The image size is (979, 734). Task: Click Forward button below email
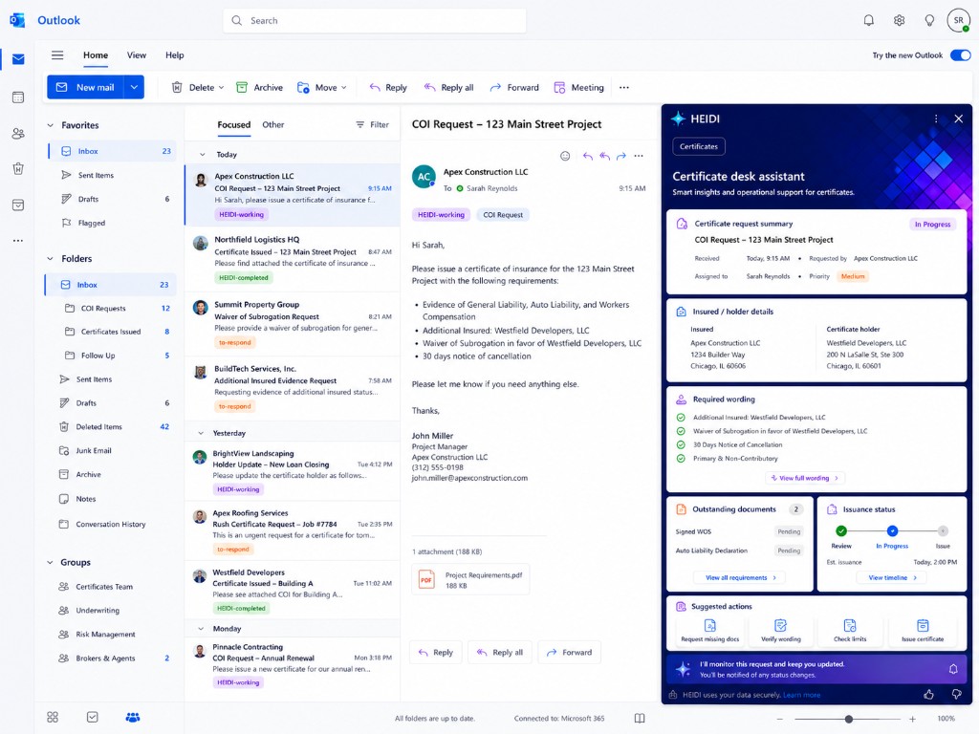pyautogui.click(x=569, y=652)
